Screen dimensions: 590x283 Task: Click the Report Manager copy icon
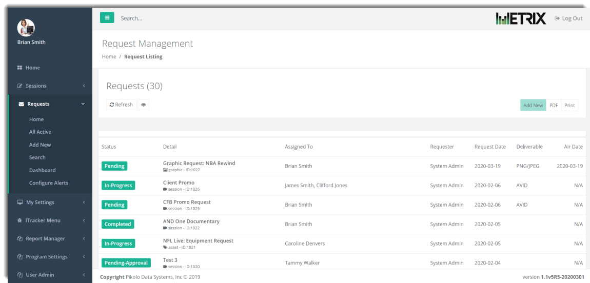click(20, 238)
